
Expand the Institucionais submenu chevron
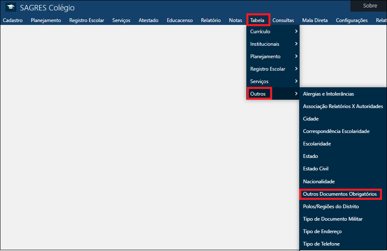coord(297,44)
